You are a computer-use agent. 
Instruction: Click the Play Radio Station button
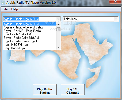[45, 90]
